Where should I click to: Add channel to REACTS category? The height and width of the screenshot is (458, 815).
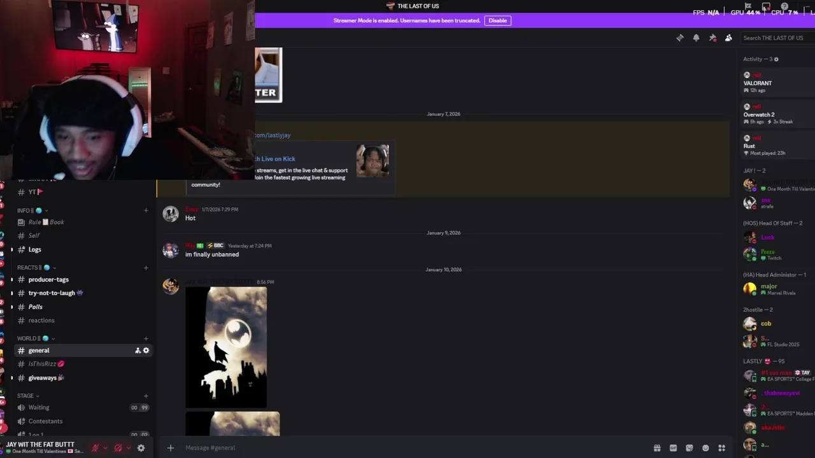point(146,267)
